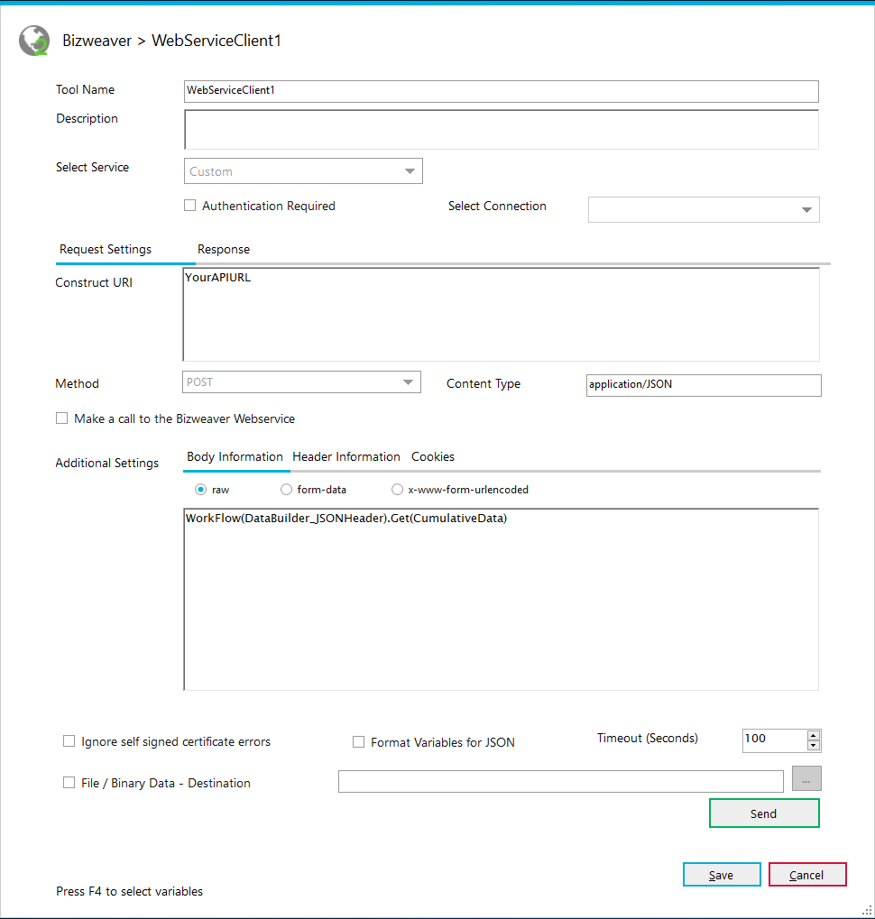Click the browse ellipsis button for file destination

click(806, 778)
